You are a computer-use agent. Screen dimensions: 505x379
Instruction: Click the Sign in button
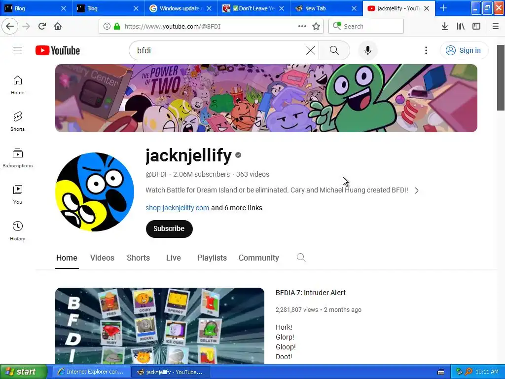(464, 50)
